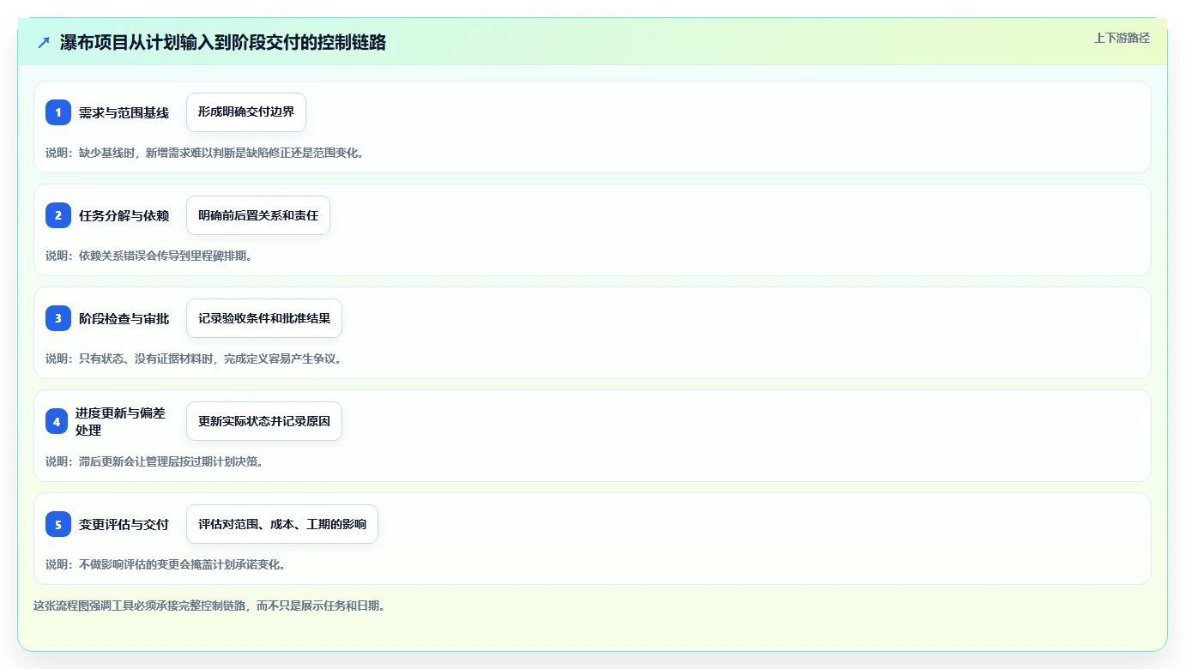Click the step number 2 badge
Image resolution: width=1185 pixels, height=669 pixels.
(58, 215)
